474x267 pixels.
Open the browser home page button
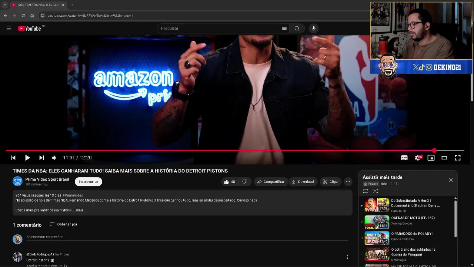pyautogui.click(x=32, y=16)
